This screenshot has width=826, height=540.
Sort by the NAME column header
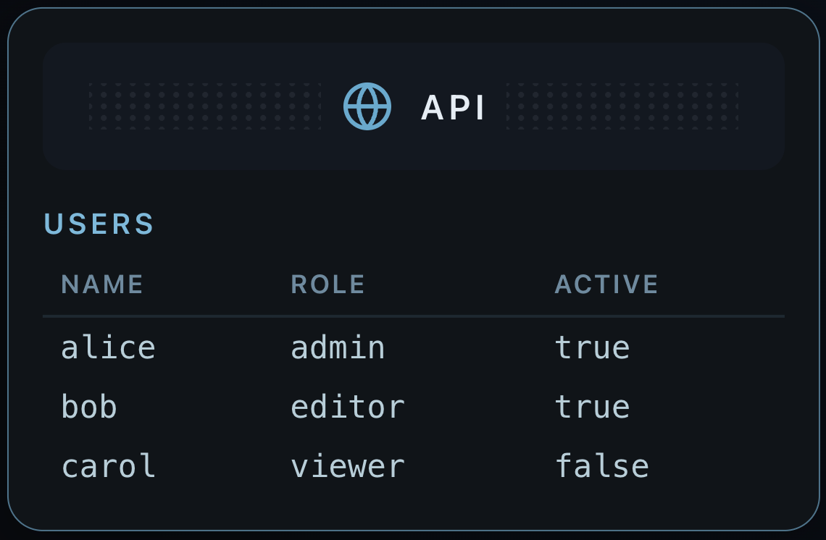pos(102,284)
